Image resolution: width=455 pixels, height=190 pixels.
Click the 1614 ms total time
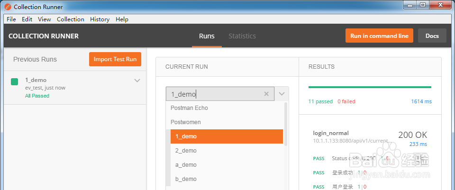[421, 101]
